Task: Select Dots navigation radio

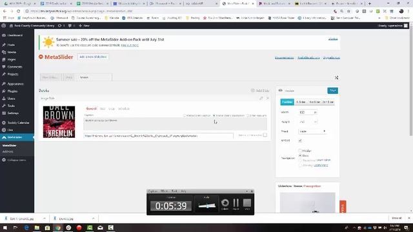Action: point(300,155)
